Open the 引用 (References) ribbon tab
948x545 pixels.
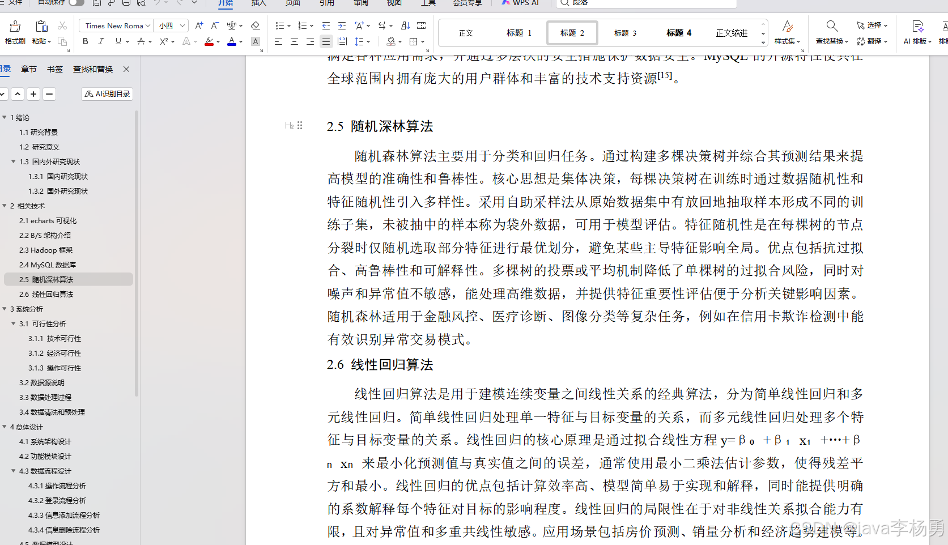click(326, 3)
